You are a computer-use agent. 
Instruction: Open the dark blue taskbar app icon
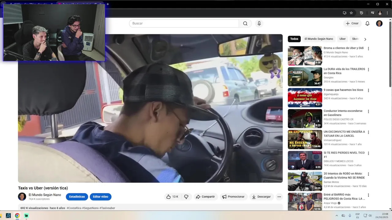click(x=8, y=215)
